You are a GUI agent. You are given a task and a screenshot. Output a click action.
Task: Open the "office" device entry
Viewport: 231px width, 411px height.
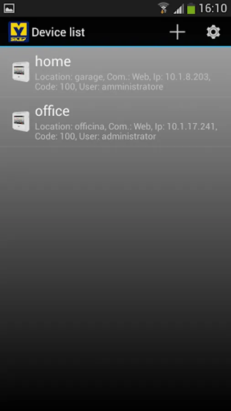[115, 121]
